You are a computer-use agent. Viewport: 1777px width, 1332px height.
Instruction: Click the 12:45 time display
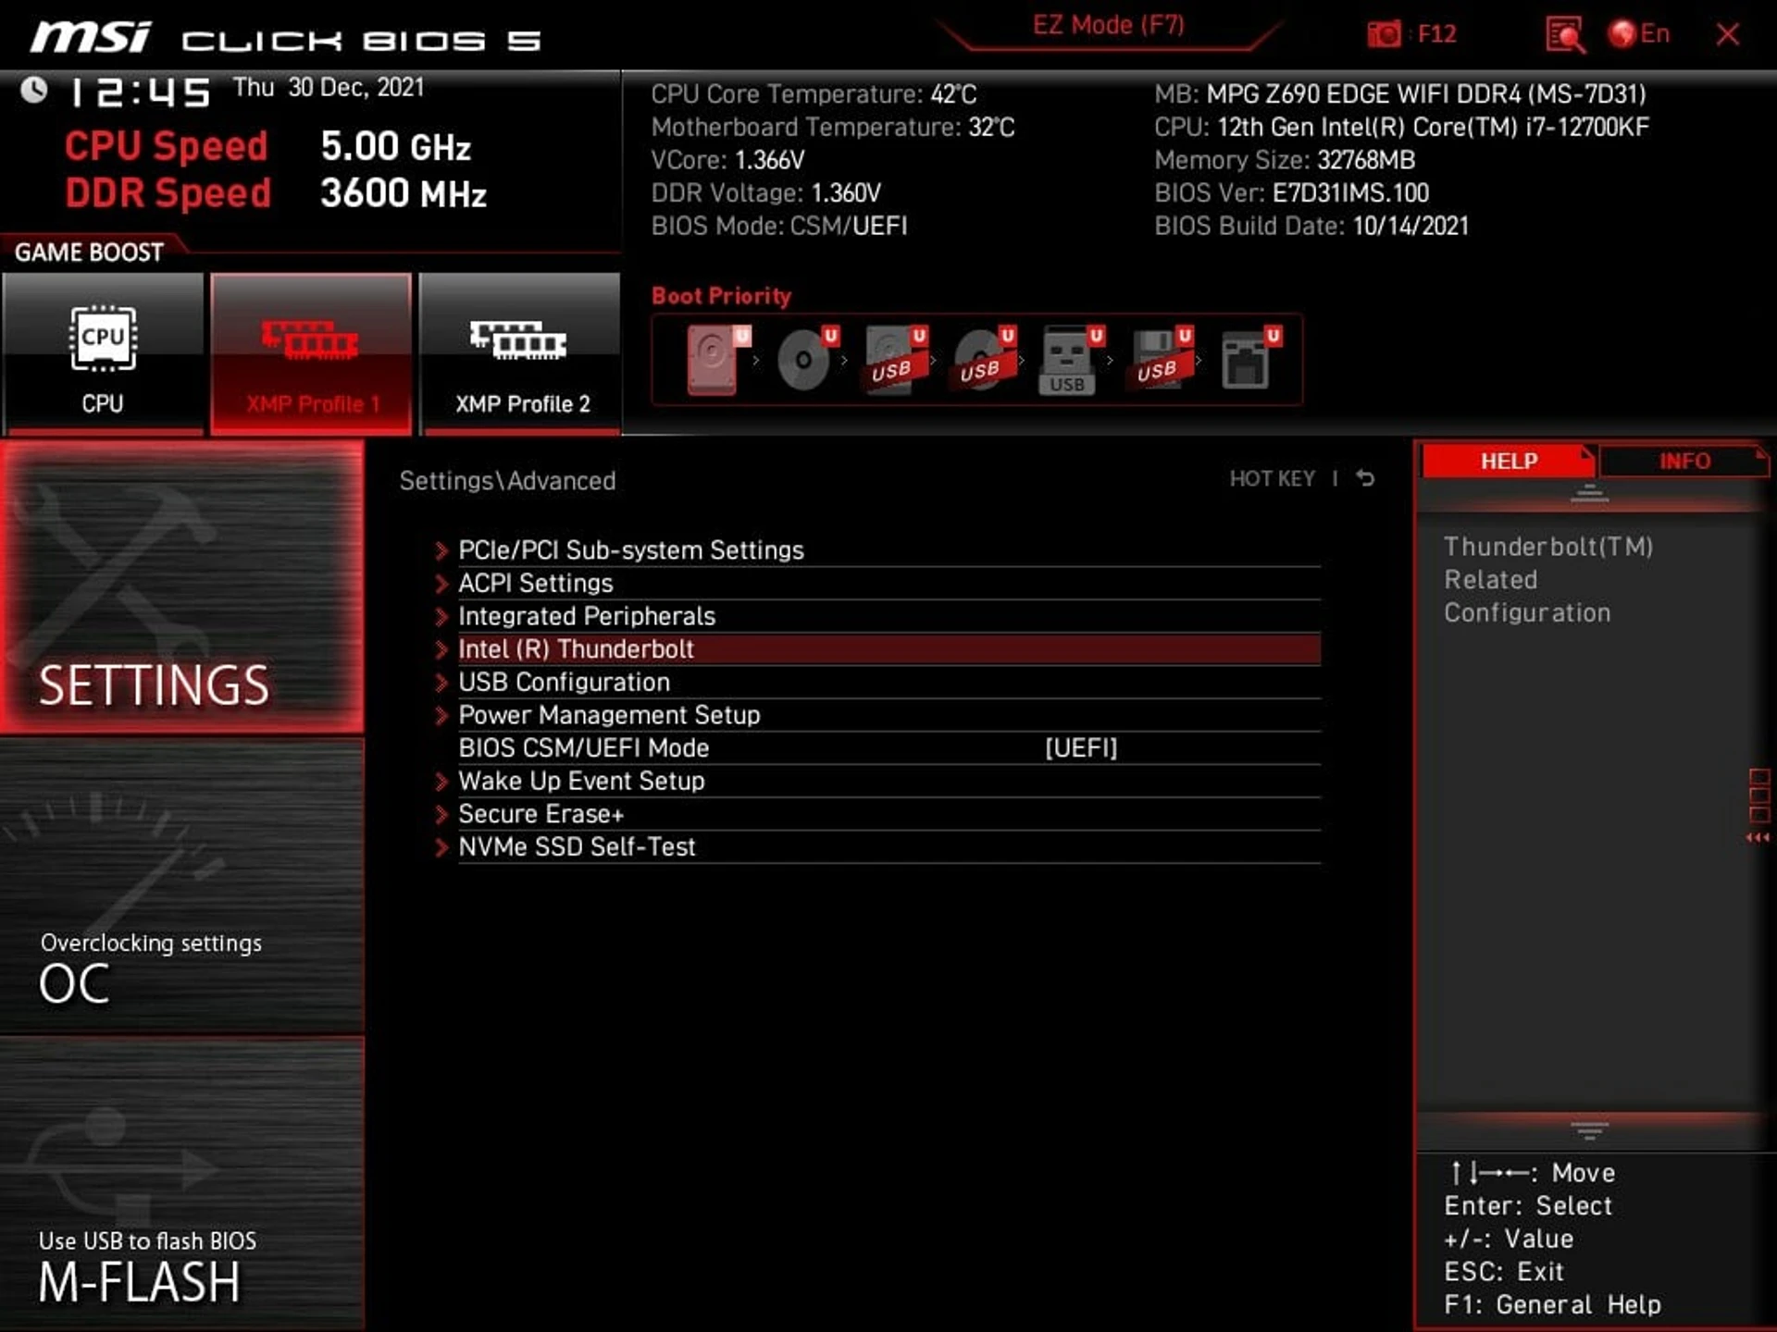pyautogui.click(x=140, y=92)
